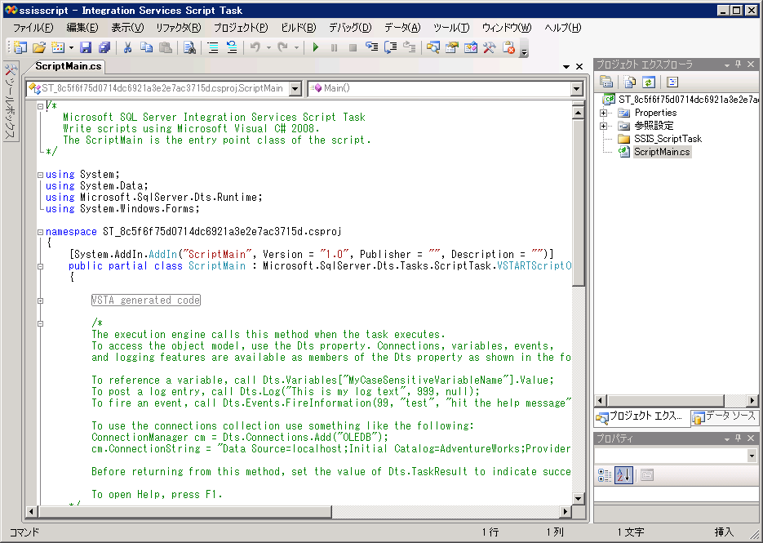Click the Break All pause icon
The image size is (763, 543).
click(335, 47)
